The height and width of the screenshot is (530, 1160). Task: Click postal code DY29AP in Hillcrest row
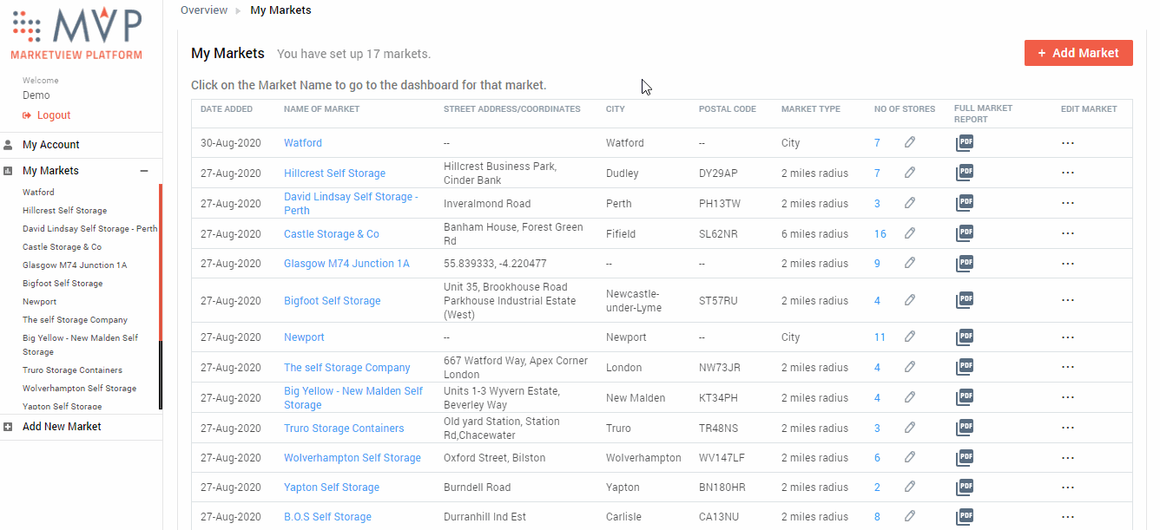(718, 173)
